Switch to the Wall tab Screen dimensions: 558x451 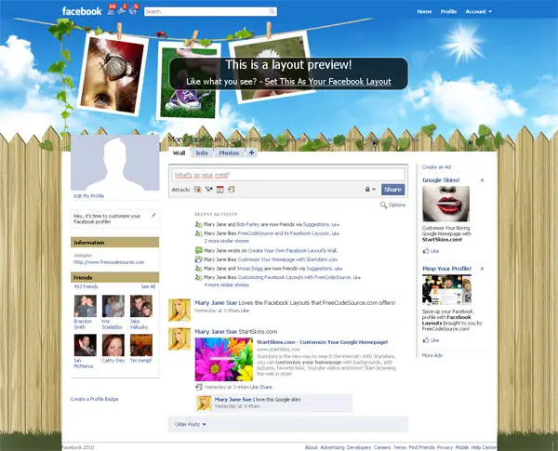point(179,153)
